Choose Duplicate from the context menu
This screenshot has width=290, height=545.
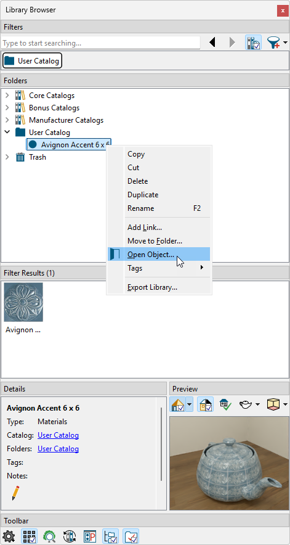click(x=159, y=195)
